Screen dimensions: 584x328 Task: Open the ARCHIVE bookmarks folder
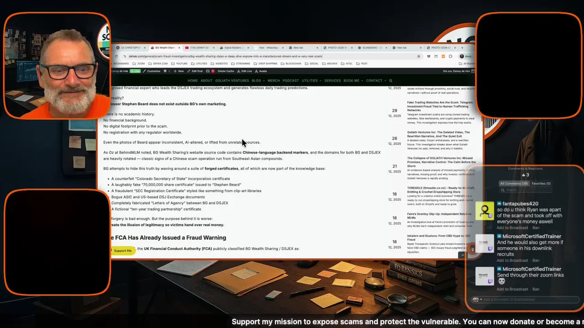[x=330, y=64]
